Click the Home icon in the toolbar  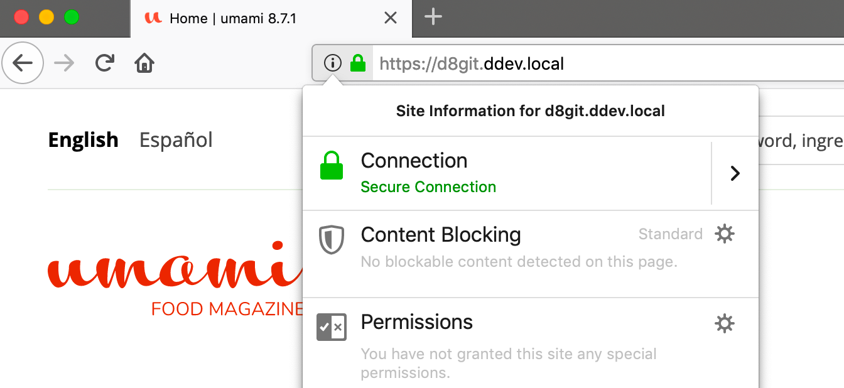tap(144, 63)
